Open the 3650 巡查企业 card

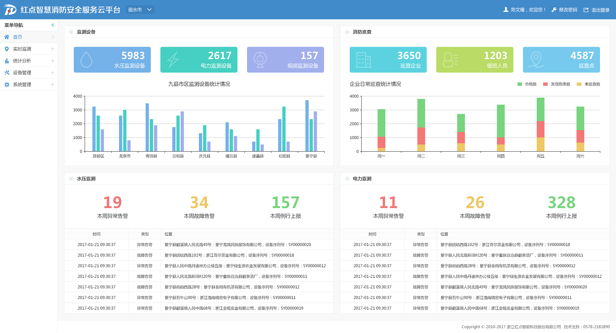point(388,60)
